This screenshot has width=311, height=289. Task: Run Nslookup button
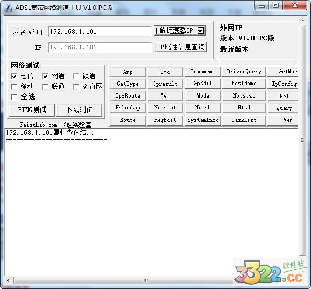point(128,108)
